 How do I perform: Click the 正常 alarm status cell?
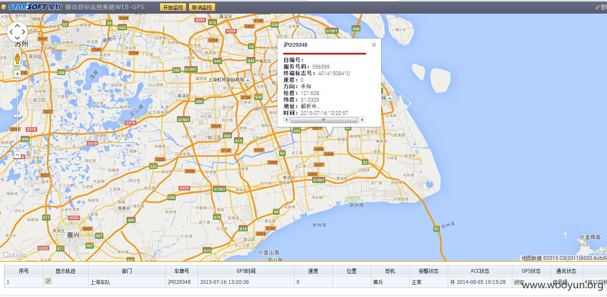(x=428, y=282)
